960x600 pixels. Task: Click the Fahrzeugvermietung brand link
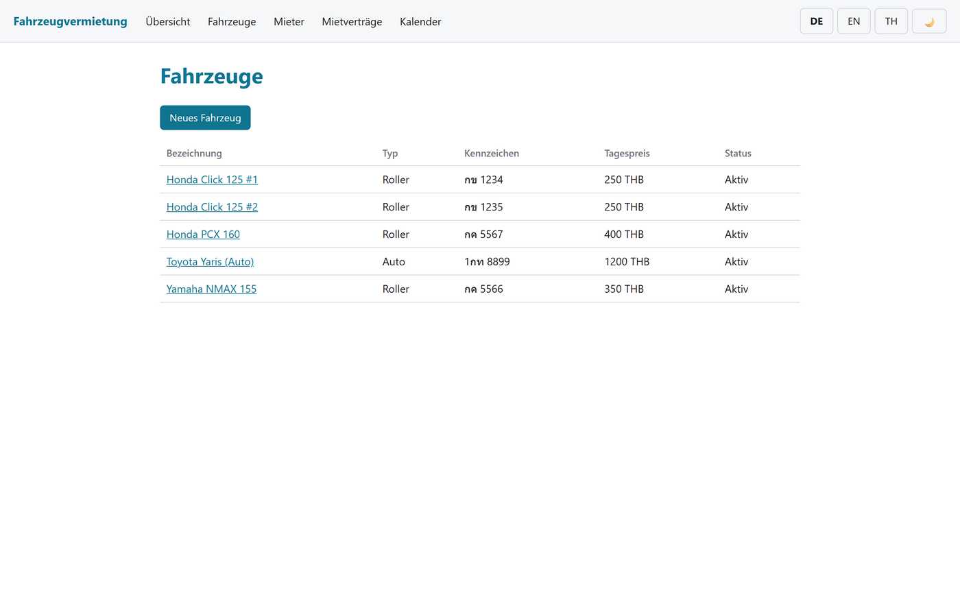click(71, 21)
